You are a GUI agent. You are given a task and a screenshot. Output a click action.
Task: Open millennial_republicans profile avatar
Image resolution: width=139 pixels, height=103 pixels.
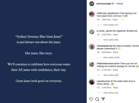pyautogui.click(x=92, y=14)
